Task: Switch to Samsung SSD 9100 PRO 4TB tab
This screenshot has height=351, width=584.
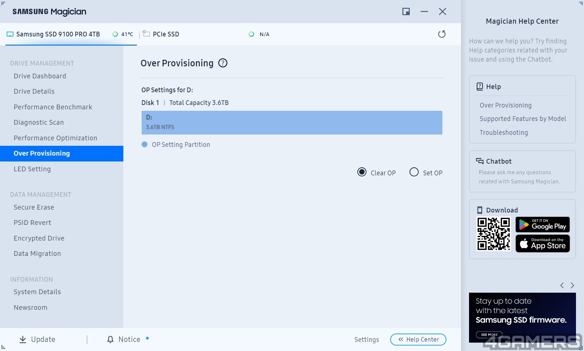Action: (71, 34)
